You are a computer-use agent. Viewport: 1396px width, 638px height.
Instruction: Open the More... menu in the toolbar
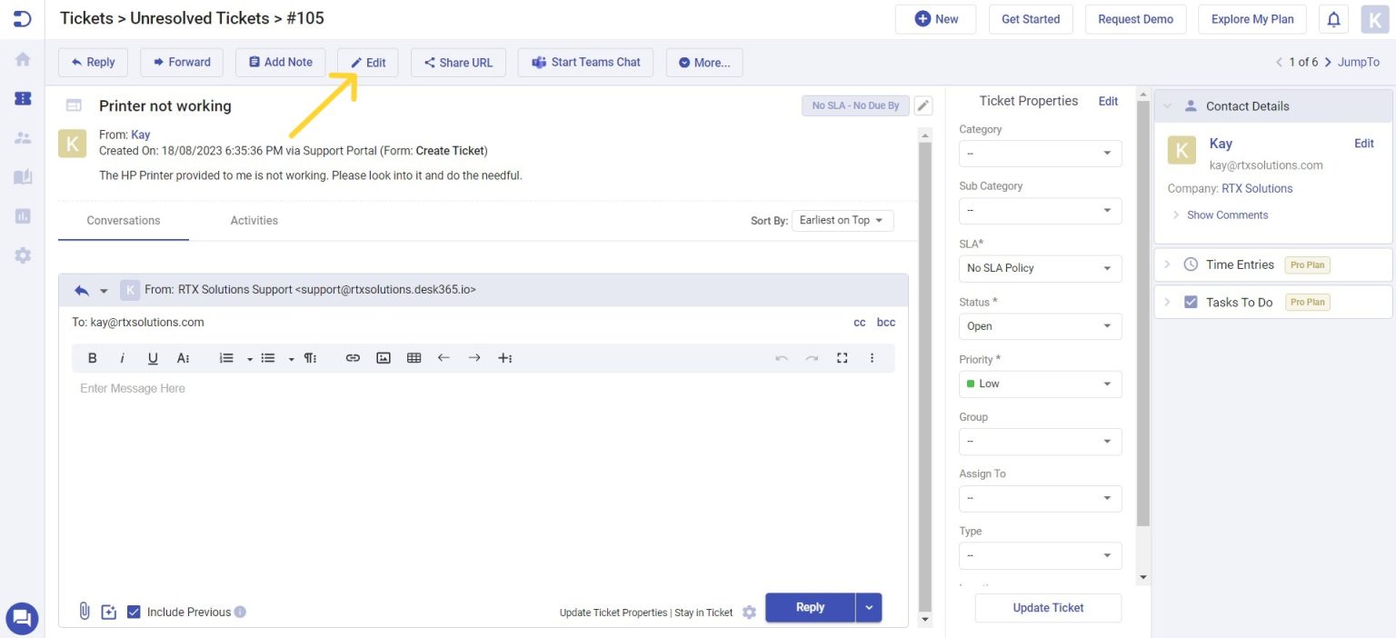pyautogui.click(x=703, y=62)
